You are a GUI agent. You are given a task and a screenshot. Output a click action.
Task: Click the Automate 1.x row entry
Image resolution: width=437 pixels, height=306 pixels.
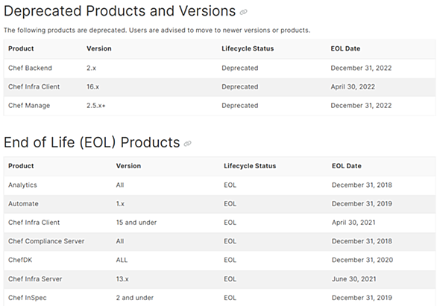[x=219, y=204]
